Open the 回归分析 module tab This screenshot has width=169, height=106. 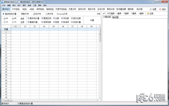[x=82, y=9]
